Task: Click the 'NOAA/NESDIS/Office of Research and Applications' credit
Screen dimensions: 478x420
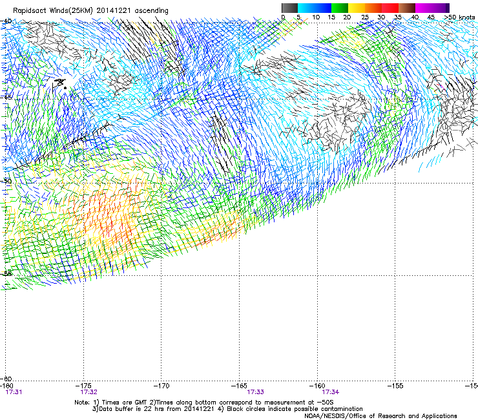Action: point(380,416)
